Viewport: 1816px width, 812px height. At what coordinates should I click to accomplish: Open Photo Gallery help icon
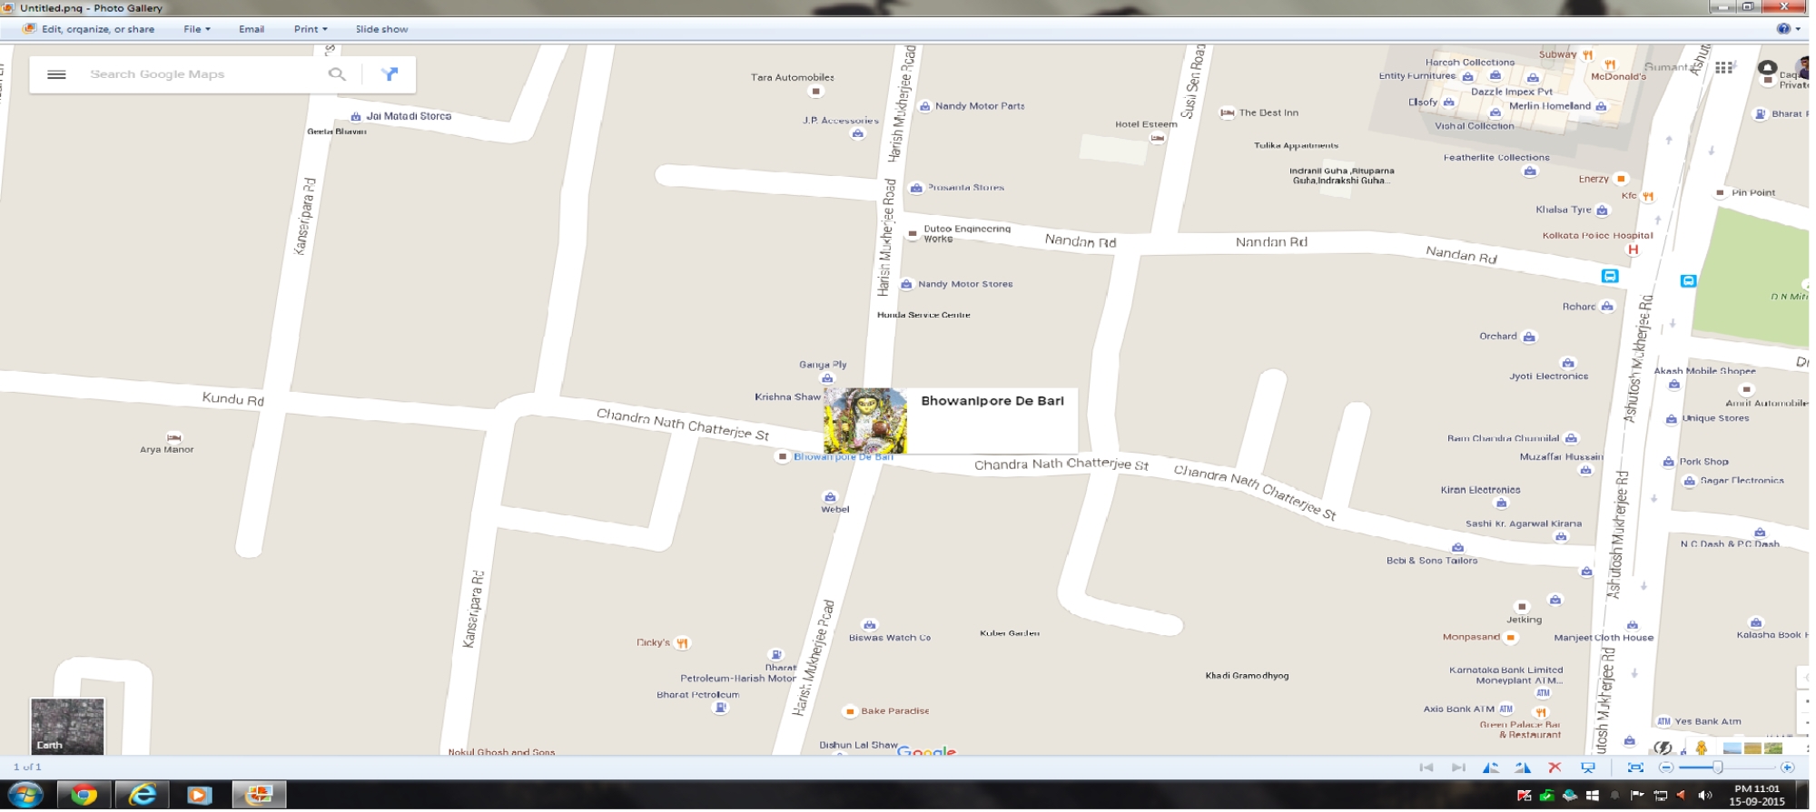pos(1783,29)
